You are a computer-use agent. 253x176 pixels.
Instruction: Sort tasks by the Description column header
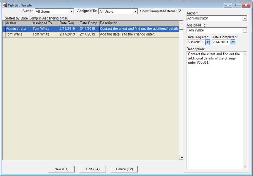(109, 23)
